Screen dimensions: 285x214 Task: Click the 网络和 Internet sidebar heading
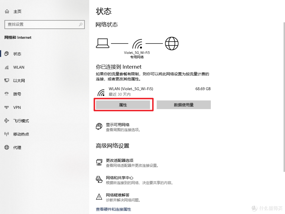[18, 37]
